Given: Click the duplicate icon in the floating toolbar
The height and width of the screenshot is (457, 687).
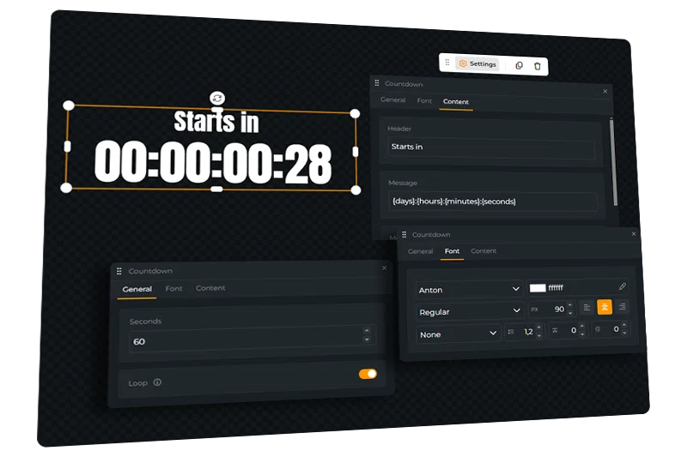Looking at the screenshot, I should (x=520, y=66).
